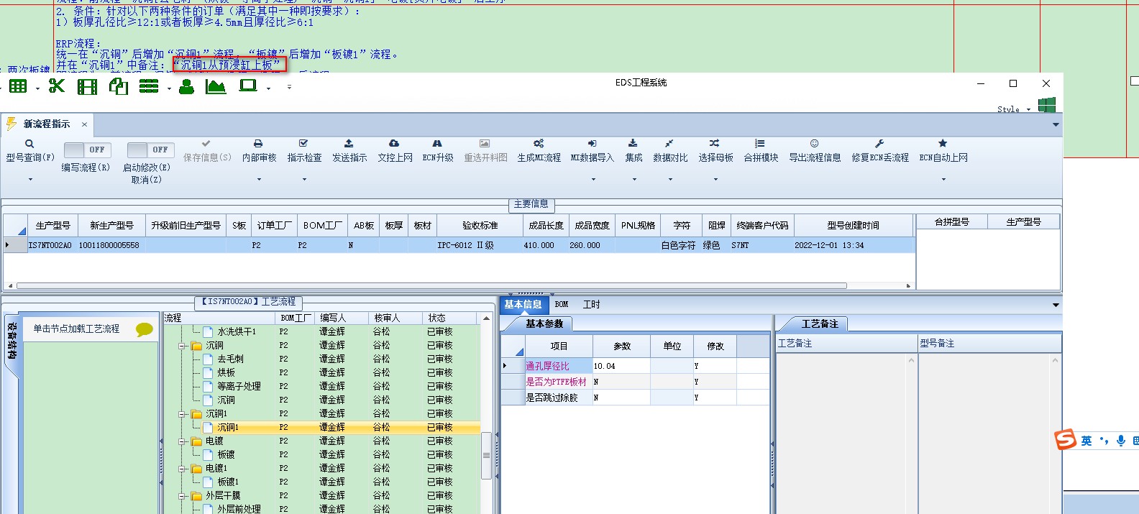Click 数据对比 compare button
Image resolution: width=1139 pixels, height=514 pixels.
click(x=670, y=151)
